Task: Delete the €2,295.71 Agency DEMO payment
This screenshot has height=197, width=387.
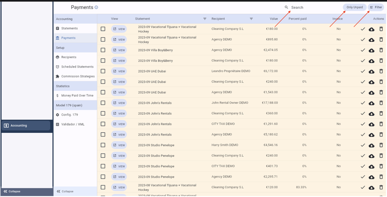Action: tap(381, 177)
